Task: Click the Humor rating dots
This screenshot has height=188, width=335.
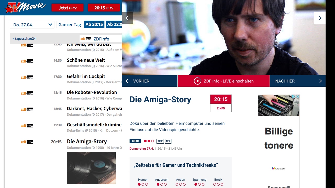Action: (x=143, y=184)
